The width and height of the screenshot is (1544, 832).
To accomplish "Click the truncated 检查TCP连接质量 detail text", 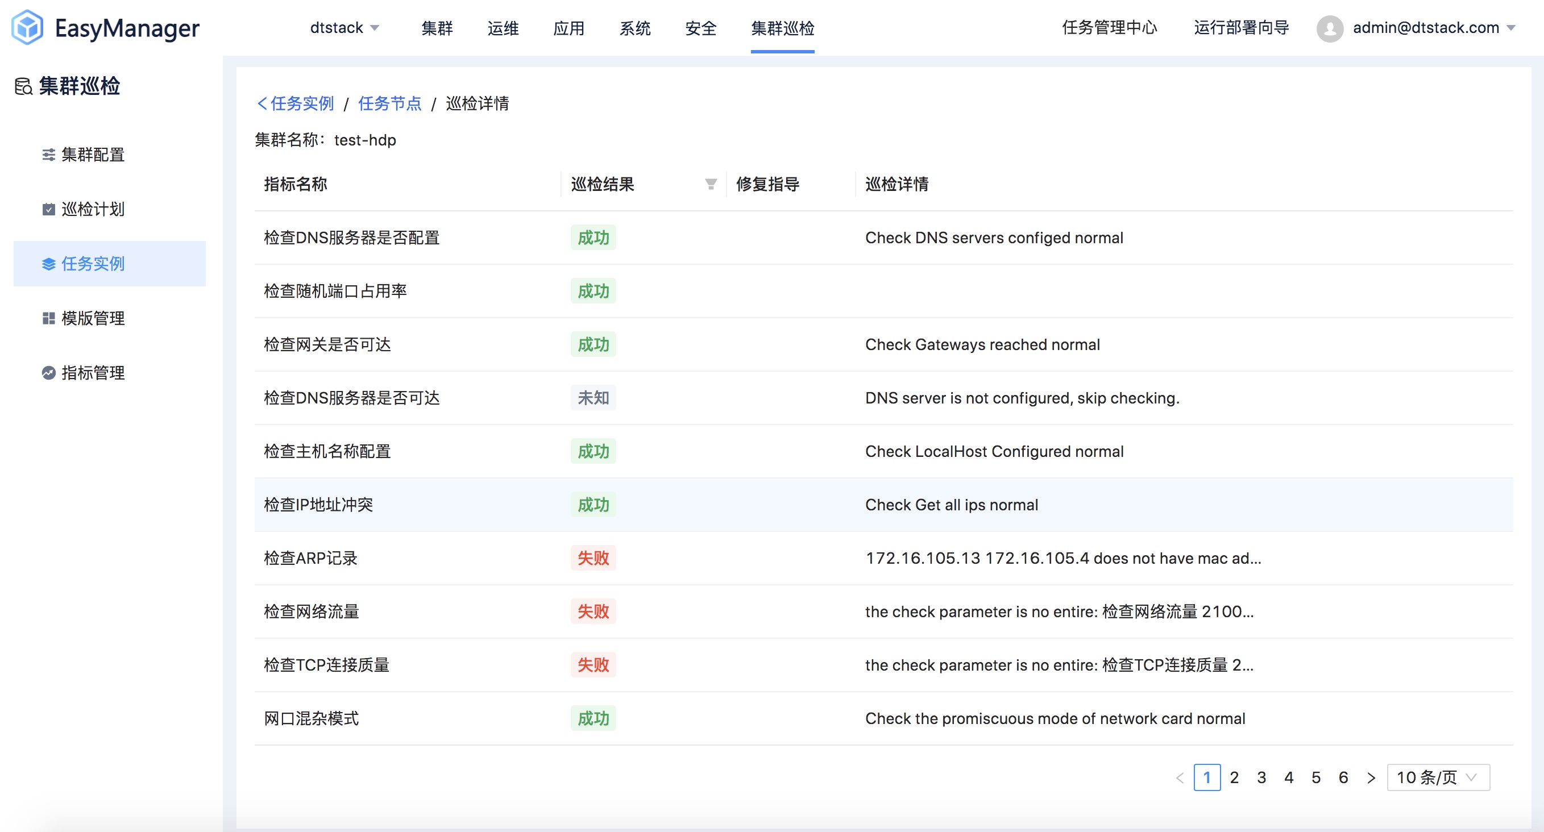I will coord(1059,665).
